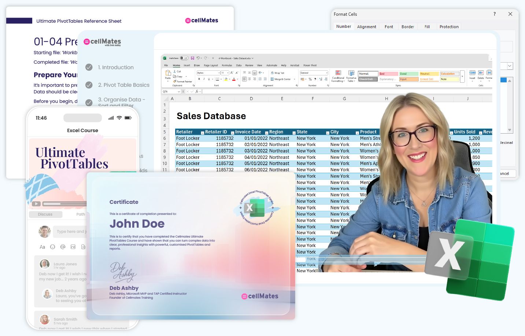The height and width of the screenshot is (336, 525).
Task: Apply the Neutral cell style swatch
Action: (x=429, y=74)
